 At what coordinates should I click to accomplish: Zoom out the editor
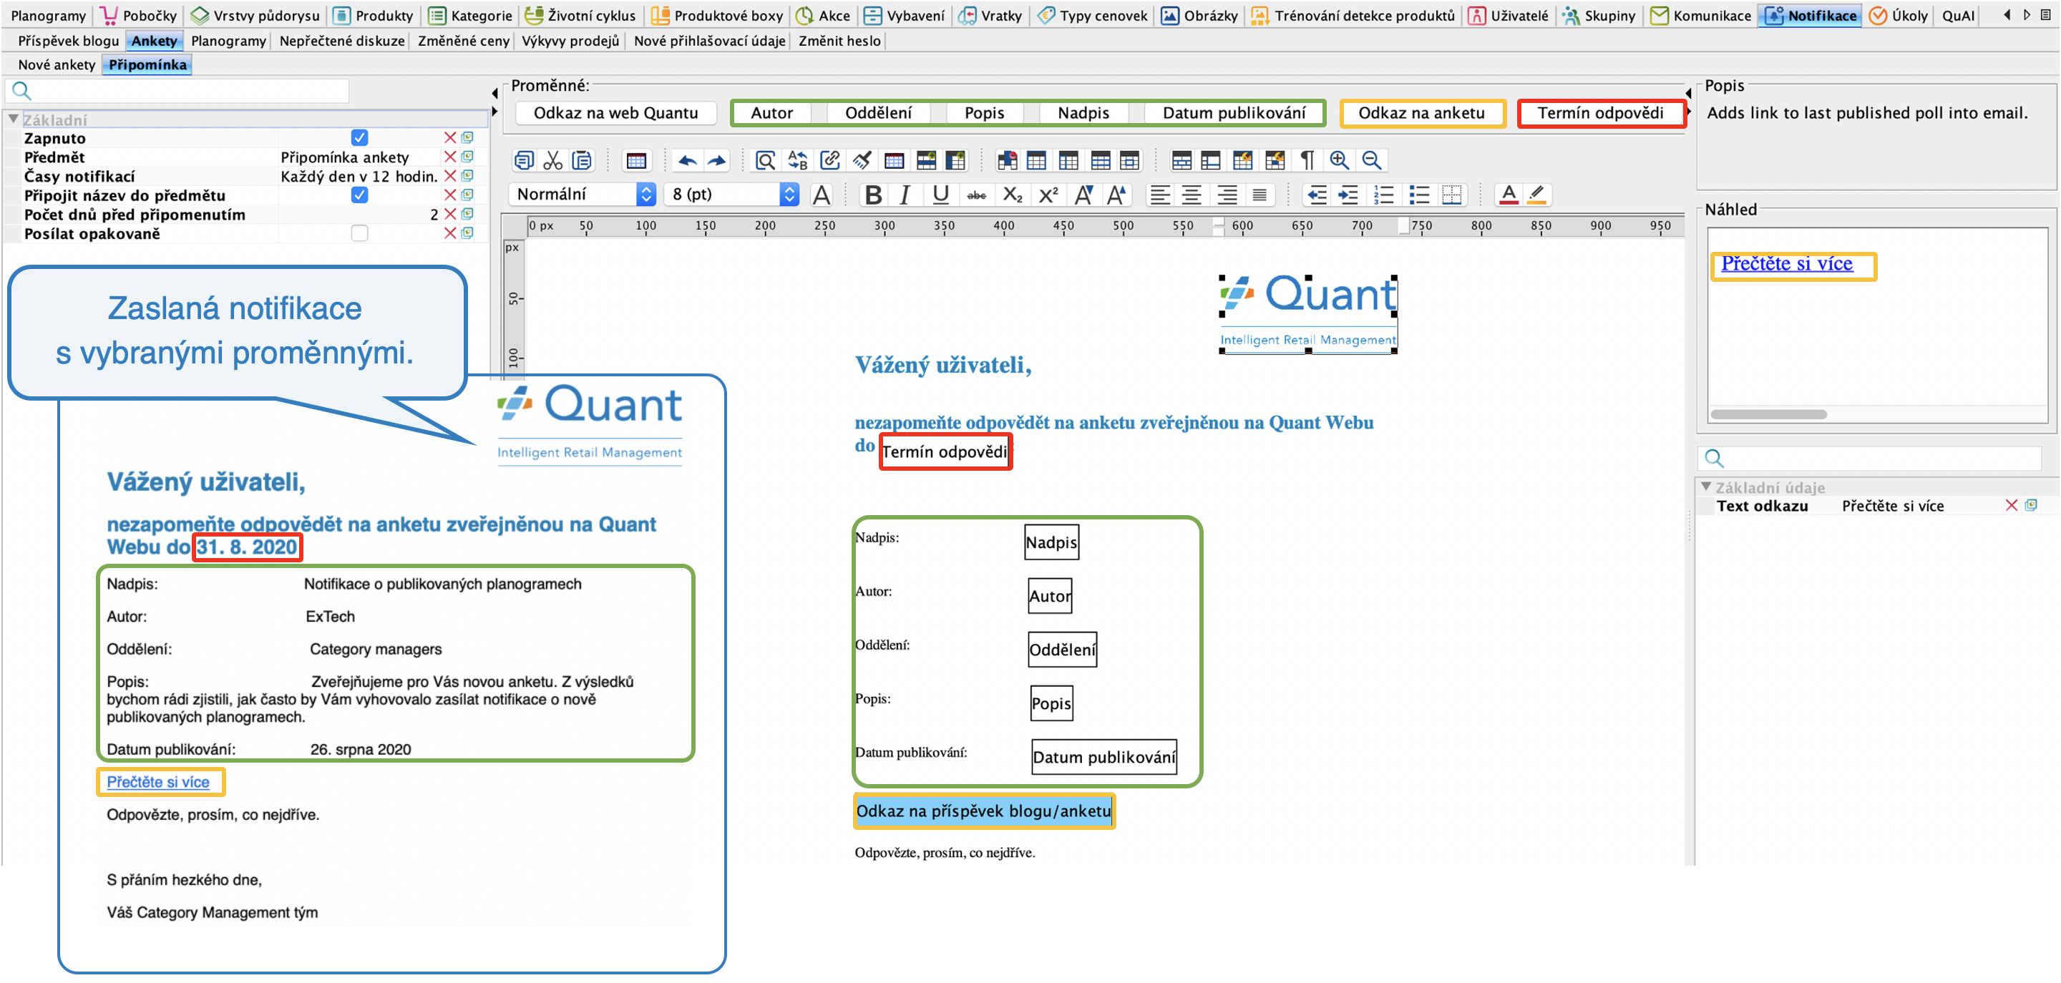[x=1371, y=161]
